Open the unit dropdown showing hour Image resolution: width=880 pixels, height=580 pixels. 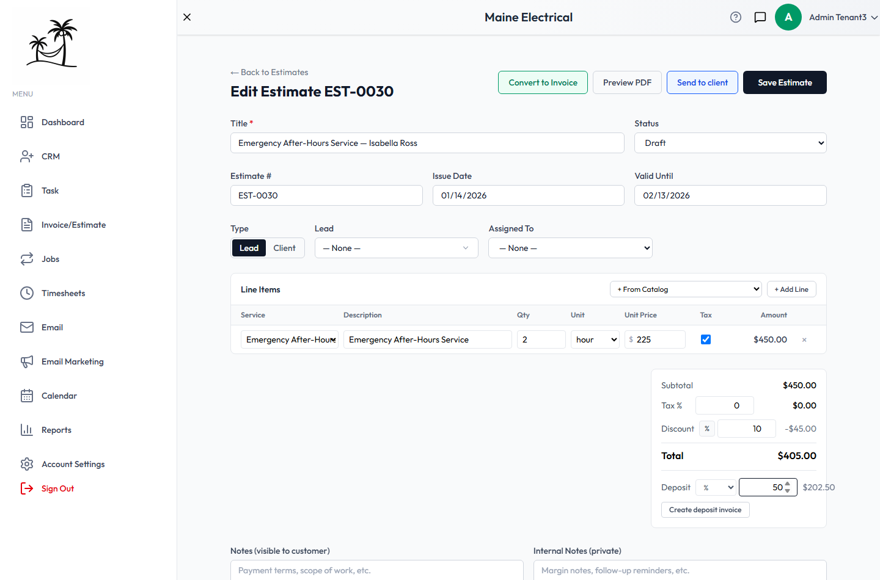[595, 339]
